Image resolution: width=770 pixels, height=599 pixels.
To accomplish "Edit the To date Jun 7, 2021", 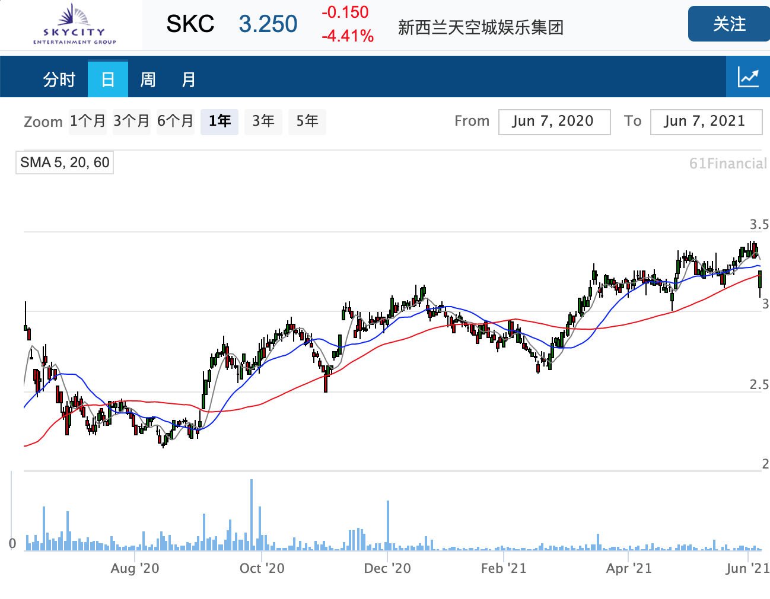I will click(x=706, y=122).
